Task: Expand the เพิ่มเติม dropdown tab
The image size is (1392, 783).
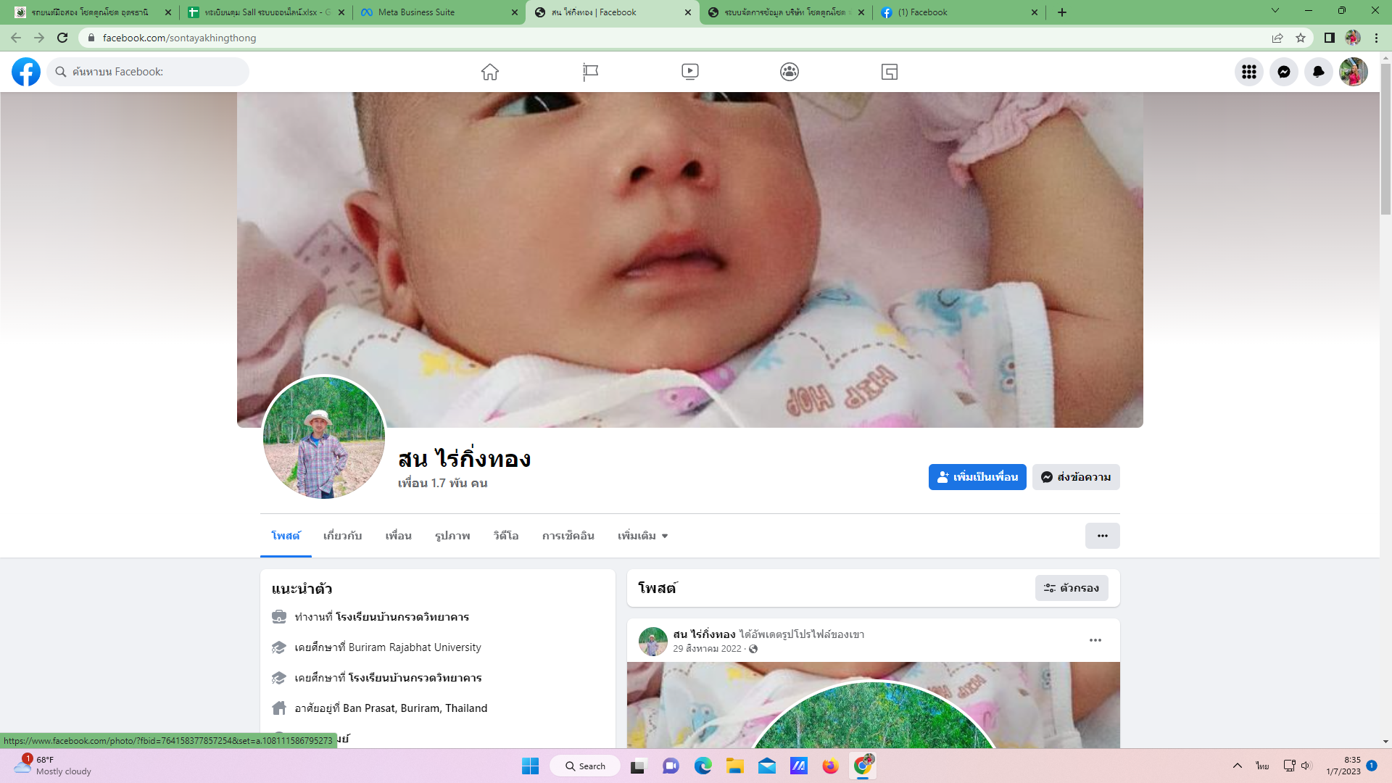Action: pos(642,536)
